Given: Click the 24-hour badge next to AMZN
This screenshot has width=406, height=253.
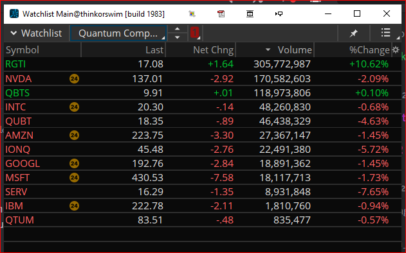Looking at the screenshot, I should [x=74, y=135].
